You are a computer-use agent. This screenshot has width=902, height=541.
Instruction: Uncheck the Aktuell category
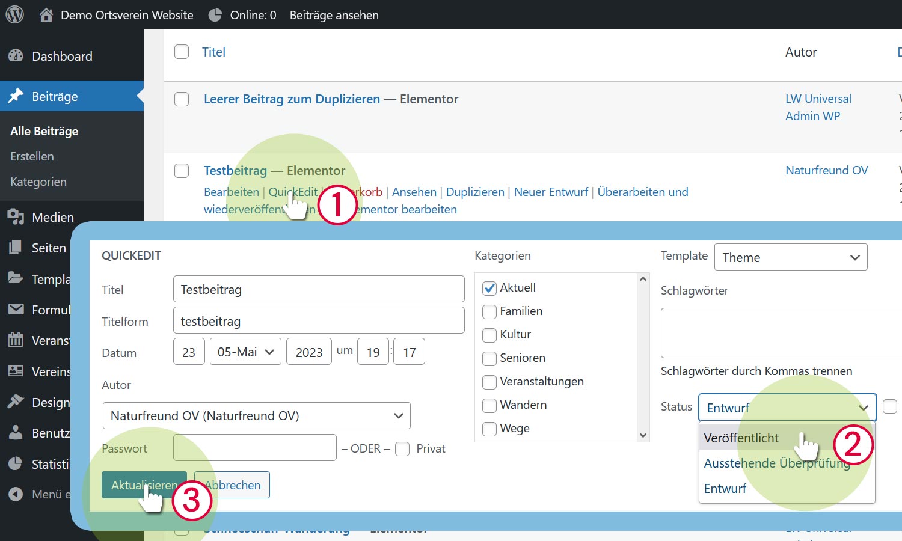pos(489,288)
